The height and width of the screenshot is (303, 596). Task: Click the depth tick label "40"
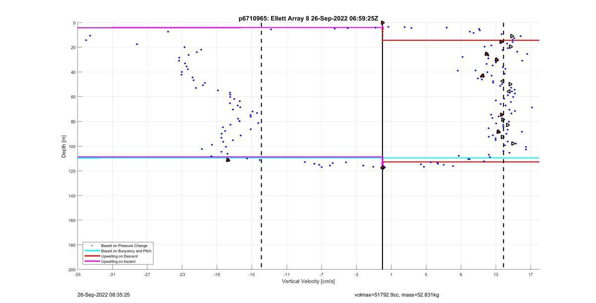(73, 72)
